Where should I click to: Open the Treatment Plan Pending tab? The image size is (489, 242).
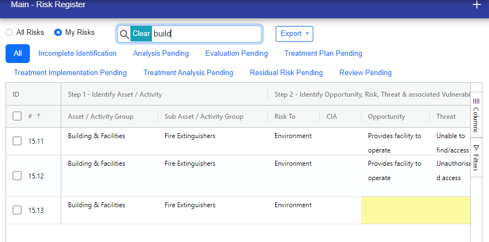coord(323,54)
